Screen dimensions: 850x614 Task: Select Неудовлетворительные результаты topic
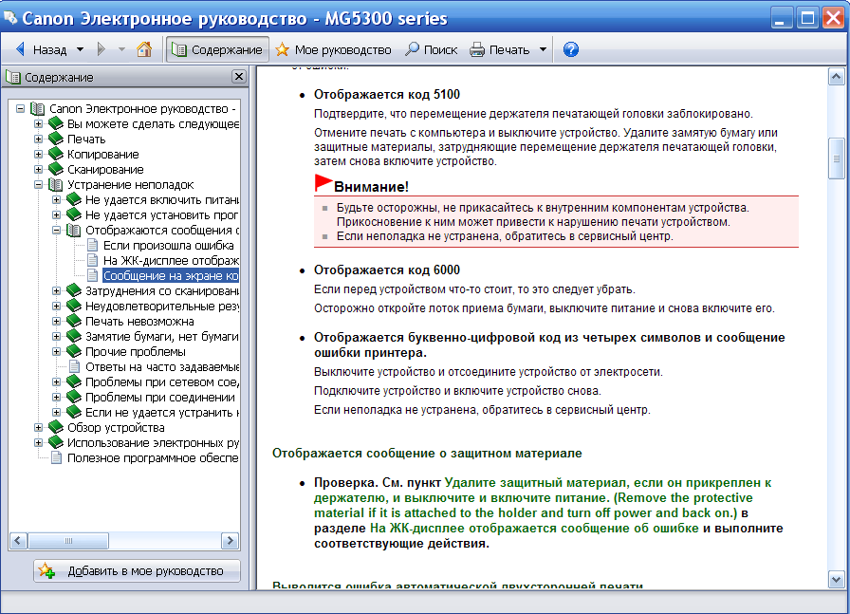161,306
